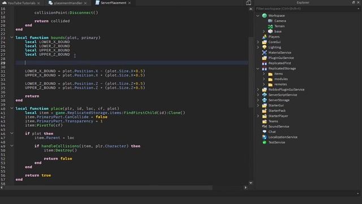This screenshot has height=204, width=362.
Task: Click the editor scroll up arrow
Action: tap(251, 9)
